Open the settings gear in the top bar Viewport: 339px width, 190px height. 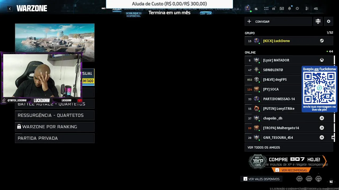coord(297,9)
